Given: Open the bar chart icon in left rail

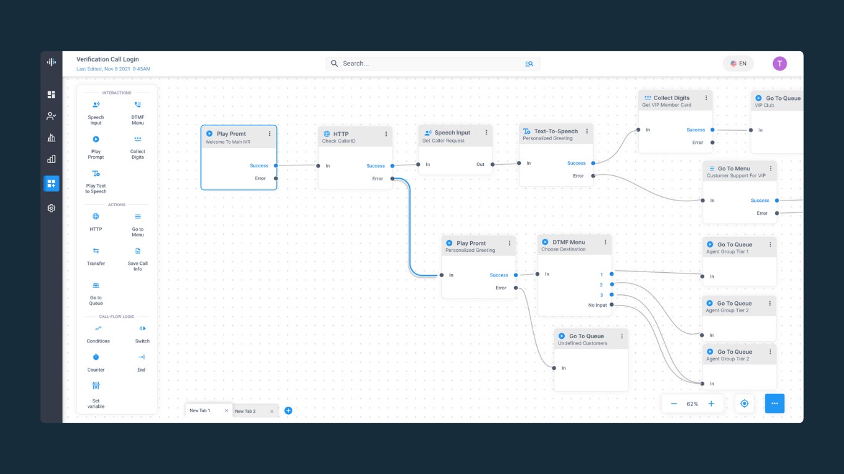Looking at the screenshot, I should (x=51, y=138).
